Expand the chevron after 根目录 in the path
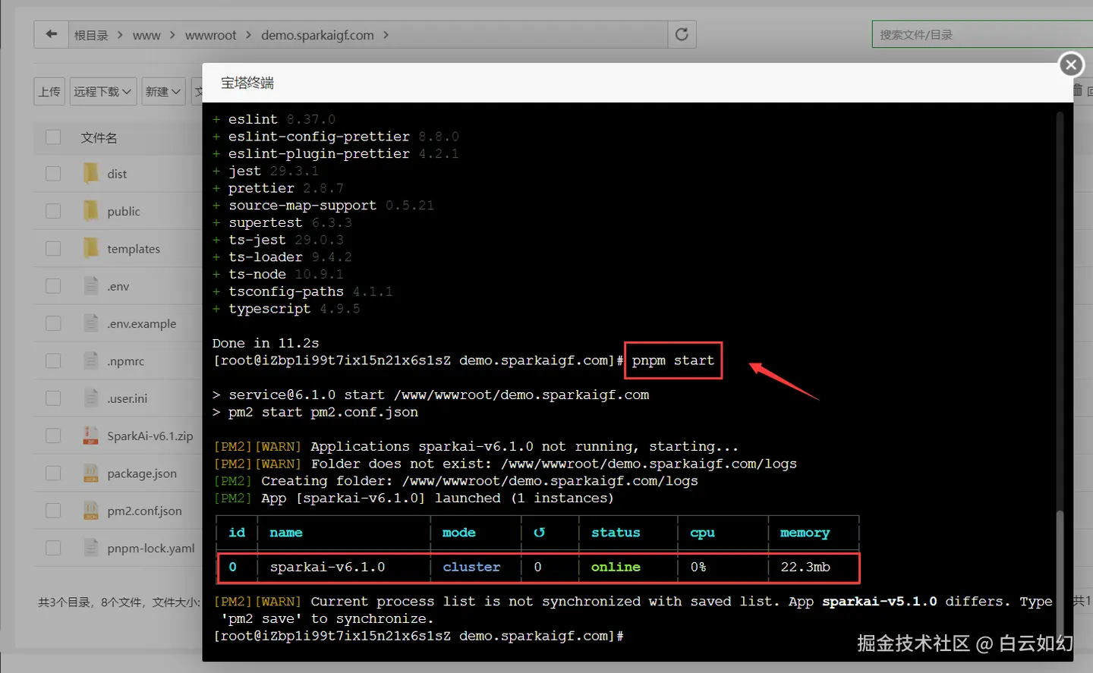 (120, 35)
